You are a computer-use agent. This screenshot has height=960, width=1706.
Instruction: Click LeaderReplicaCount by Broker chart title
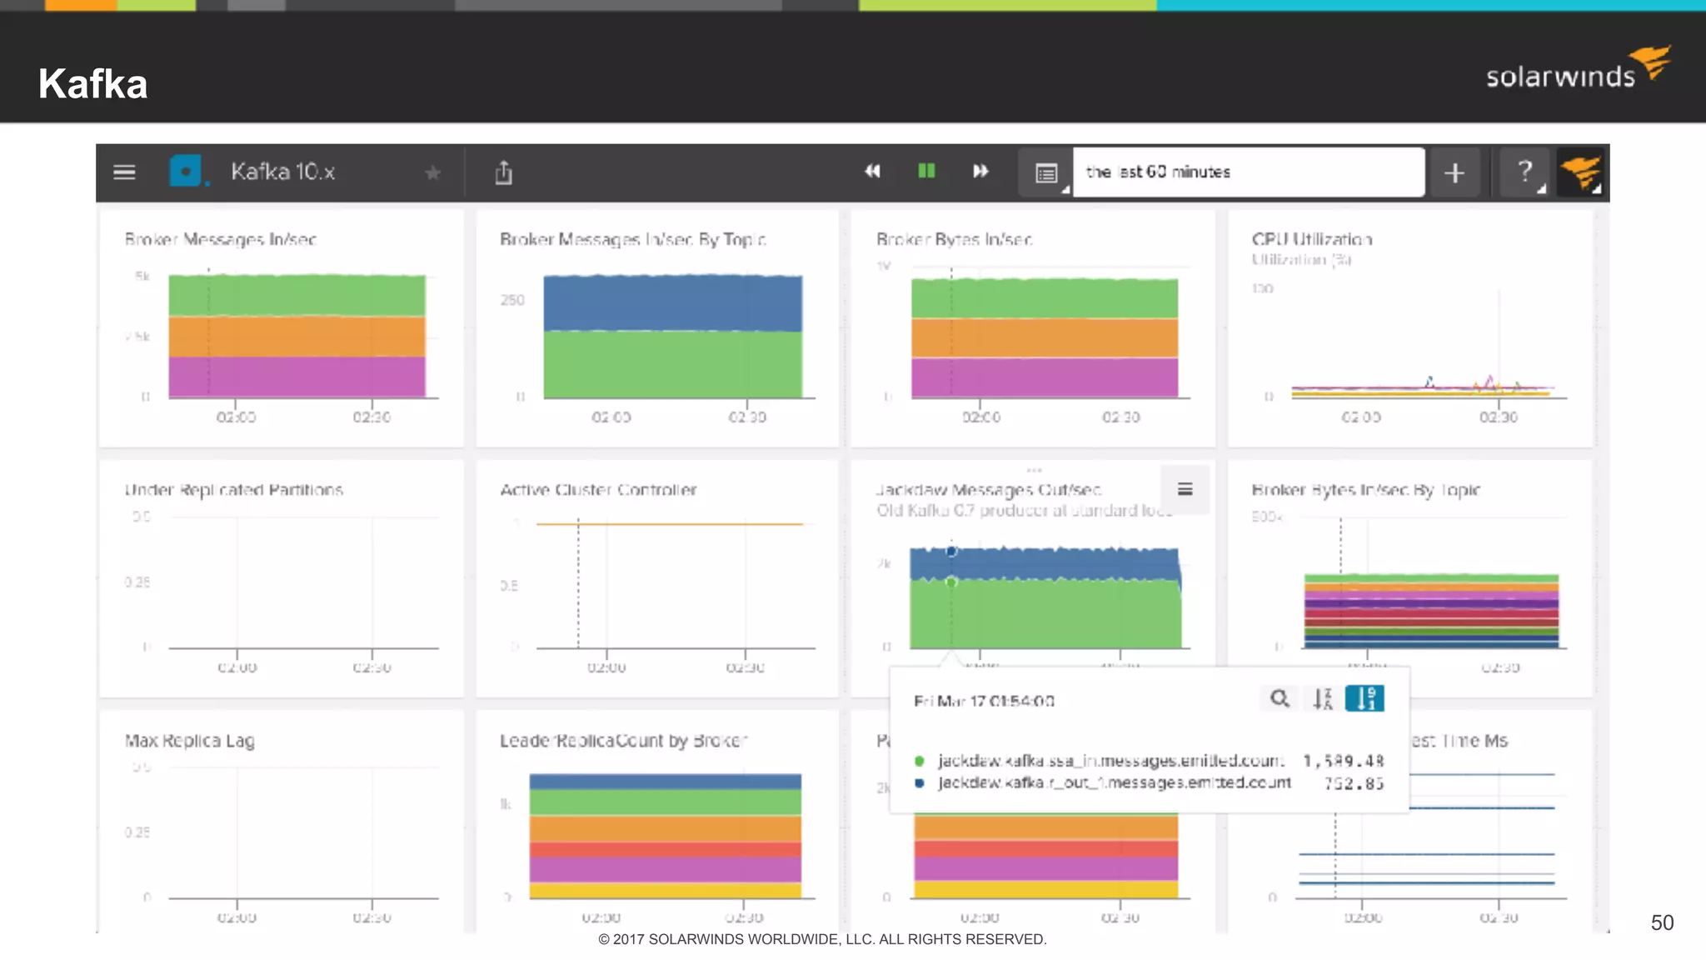pyautogui.click(x=623, y=741)
